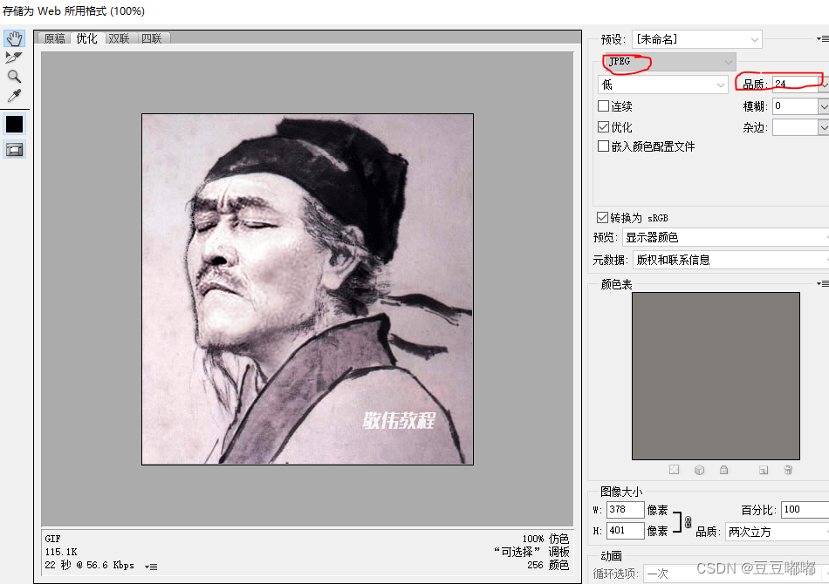
Task: Toggle the constrain proportions link icon
Action: pos(688,522)
